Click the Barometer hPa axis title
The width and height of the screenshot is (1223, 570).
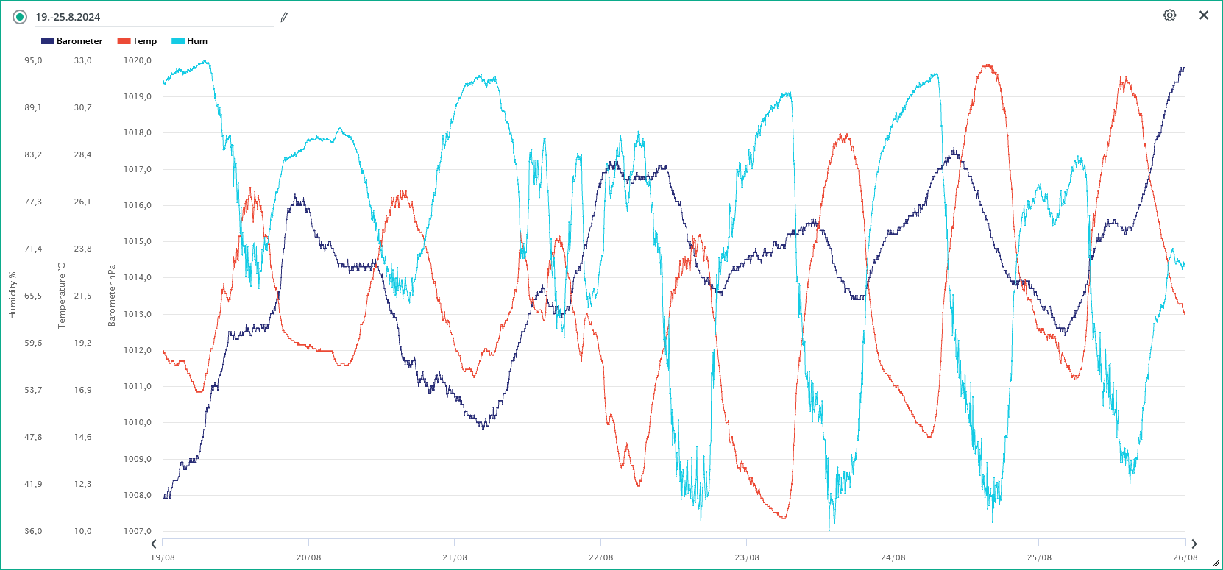(112, 296)
